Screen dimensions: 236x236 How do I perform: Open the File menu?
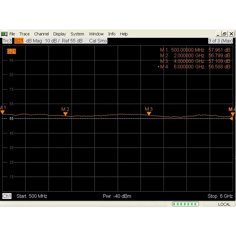point(12,34)
